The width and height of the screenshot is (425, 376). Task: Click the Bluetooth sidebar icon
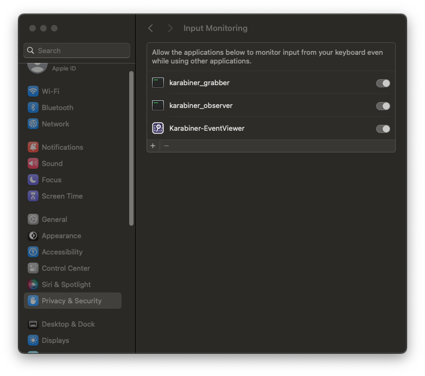point(33,107)
